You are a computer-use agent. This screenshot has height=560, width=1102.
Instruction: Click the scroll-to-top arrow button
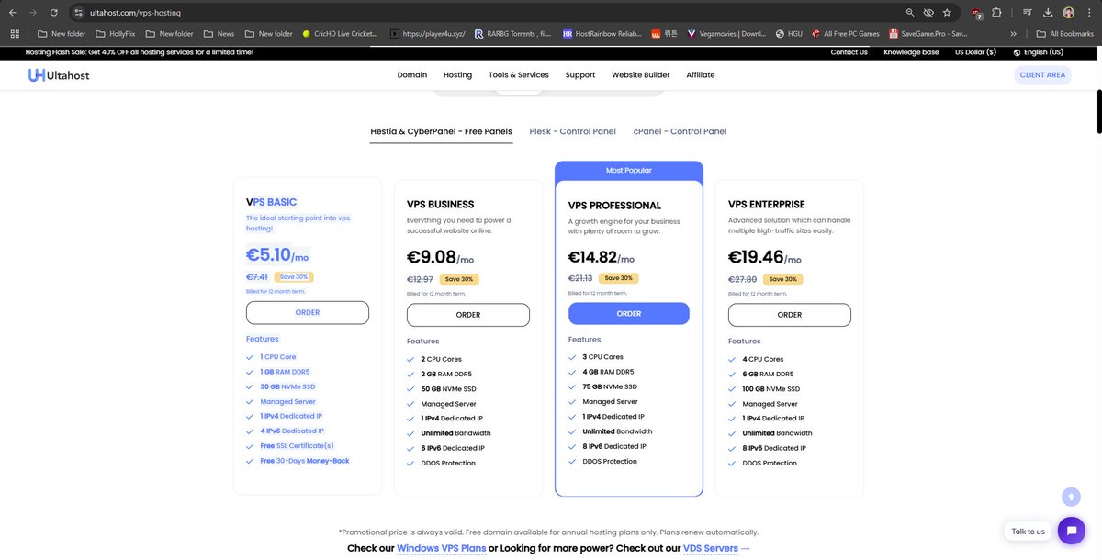pos(1071,496)
